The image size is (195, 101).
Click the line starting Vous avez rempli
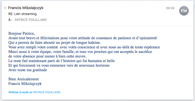(x=84, y=47)
